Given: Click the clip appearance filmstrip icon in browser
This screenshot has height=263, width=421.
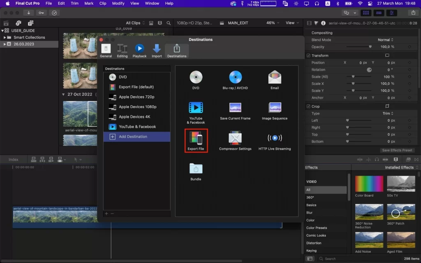Looking at the screenshot, I should (160, 23).
